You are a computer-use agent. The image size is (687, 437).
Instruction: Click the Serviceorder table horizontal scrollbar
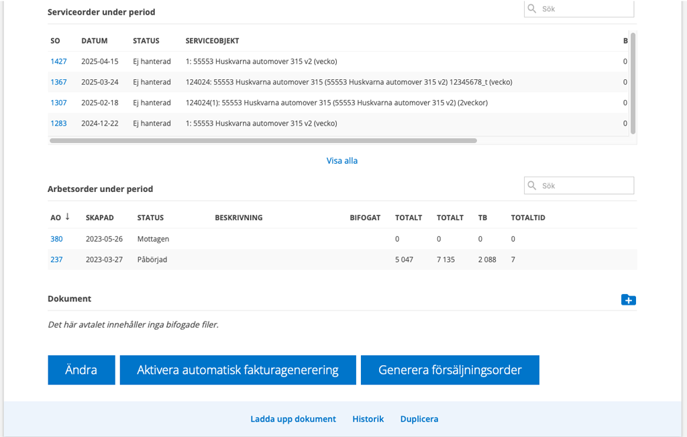click(x=263, y=141)
